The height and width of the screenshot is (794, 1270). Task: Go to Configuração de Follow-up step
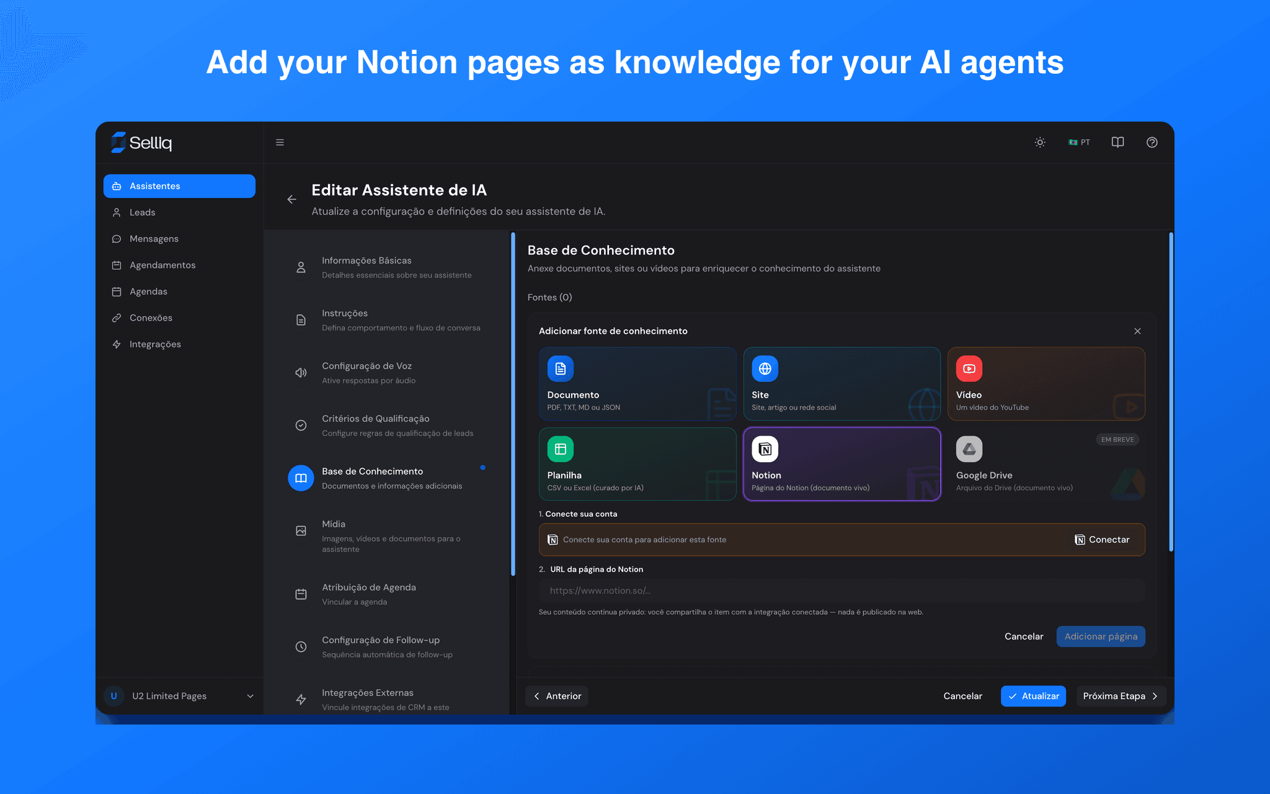click(387, 647)
